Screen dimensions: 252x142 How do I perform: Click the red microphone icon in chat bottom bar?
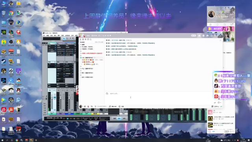88,106
